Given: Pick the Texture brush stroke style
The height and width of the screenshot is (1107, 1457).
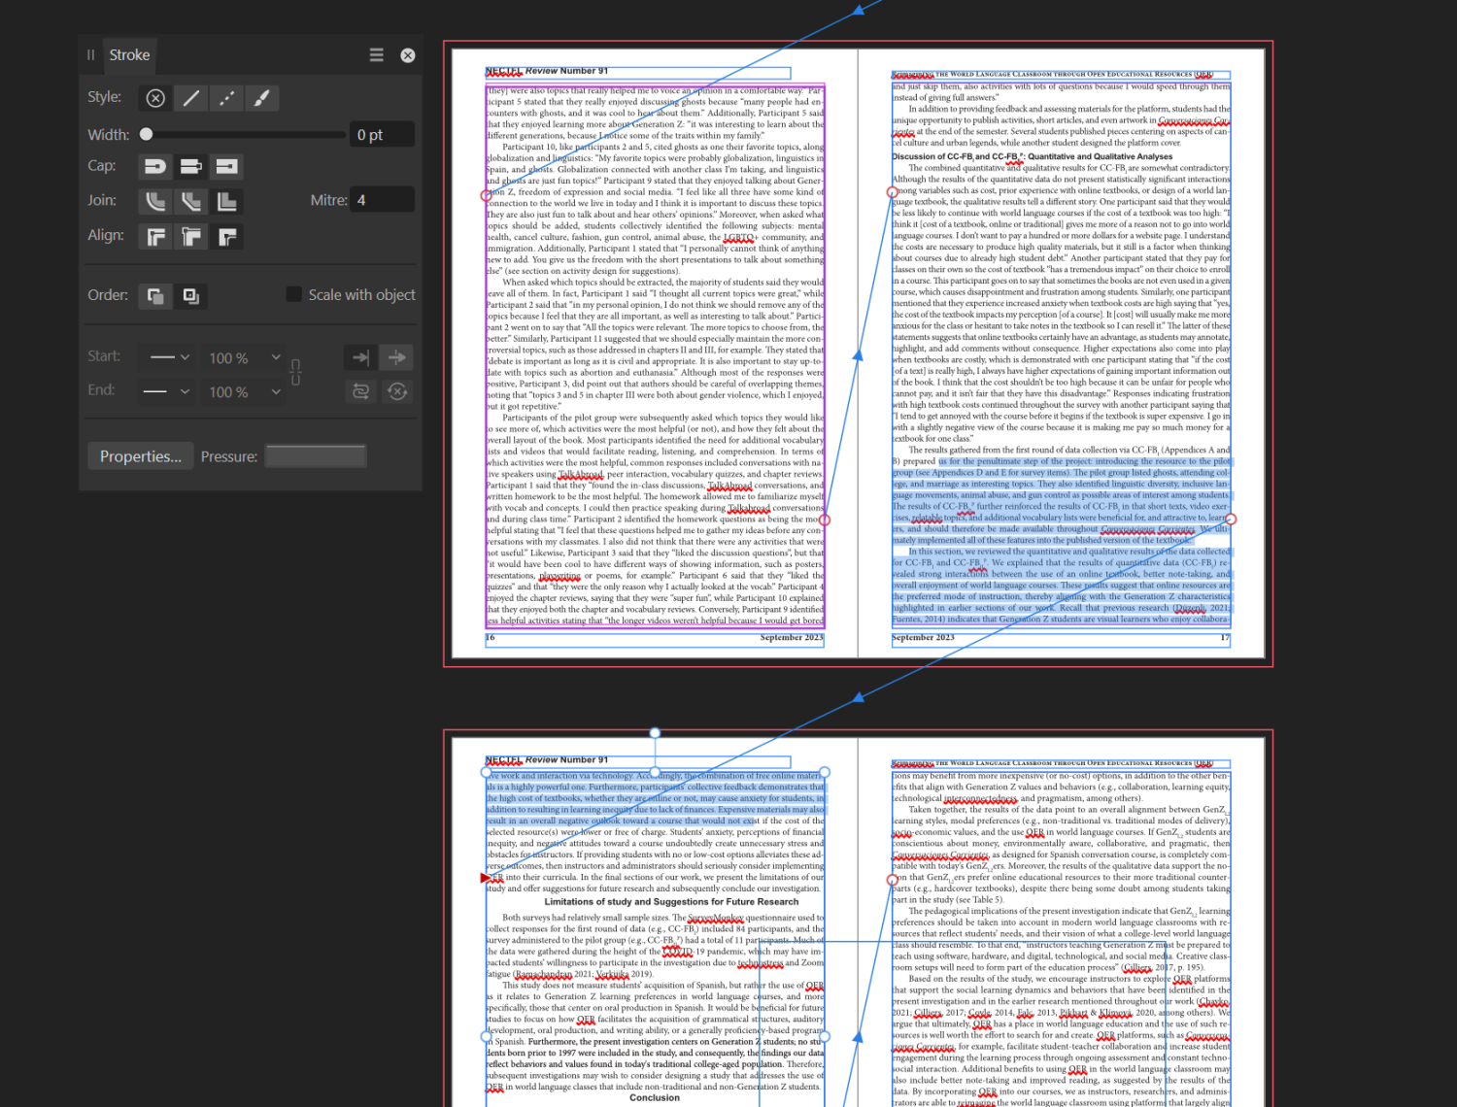Looking at the screenshot, I should click(261, 98).
